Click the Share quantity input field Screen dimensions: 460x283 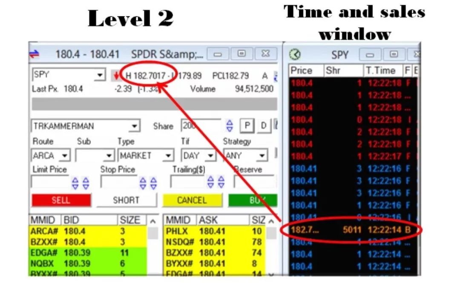[x=201, y=126]
